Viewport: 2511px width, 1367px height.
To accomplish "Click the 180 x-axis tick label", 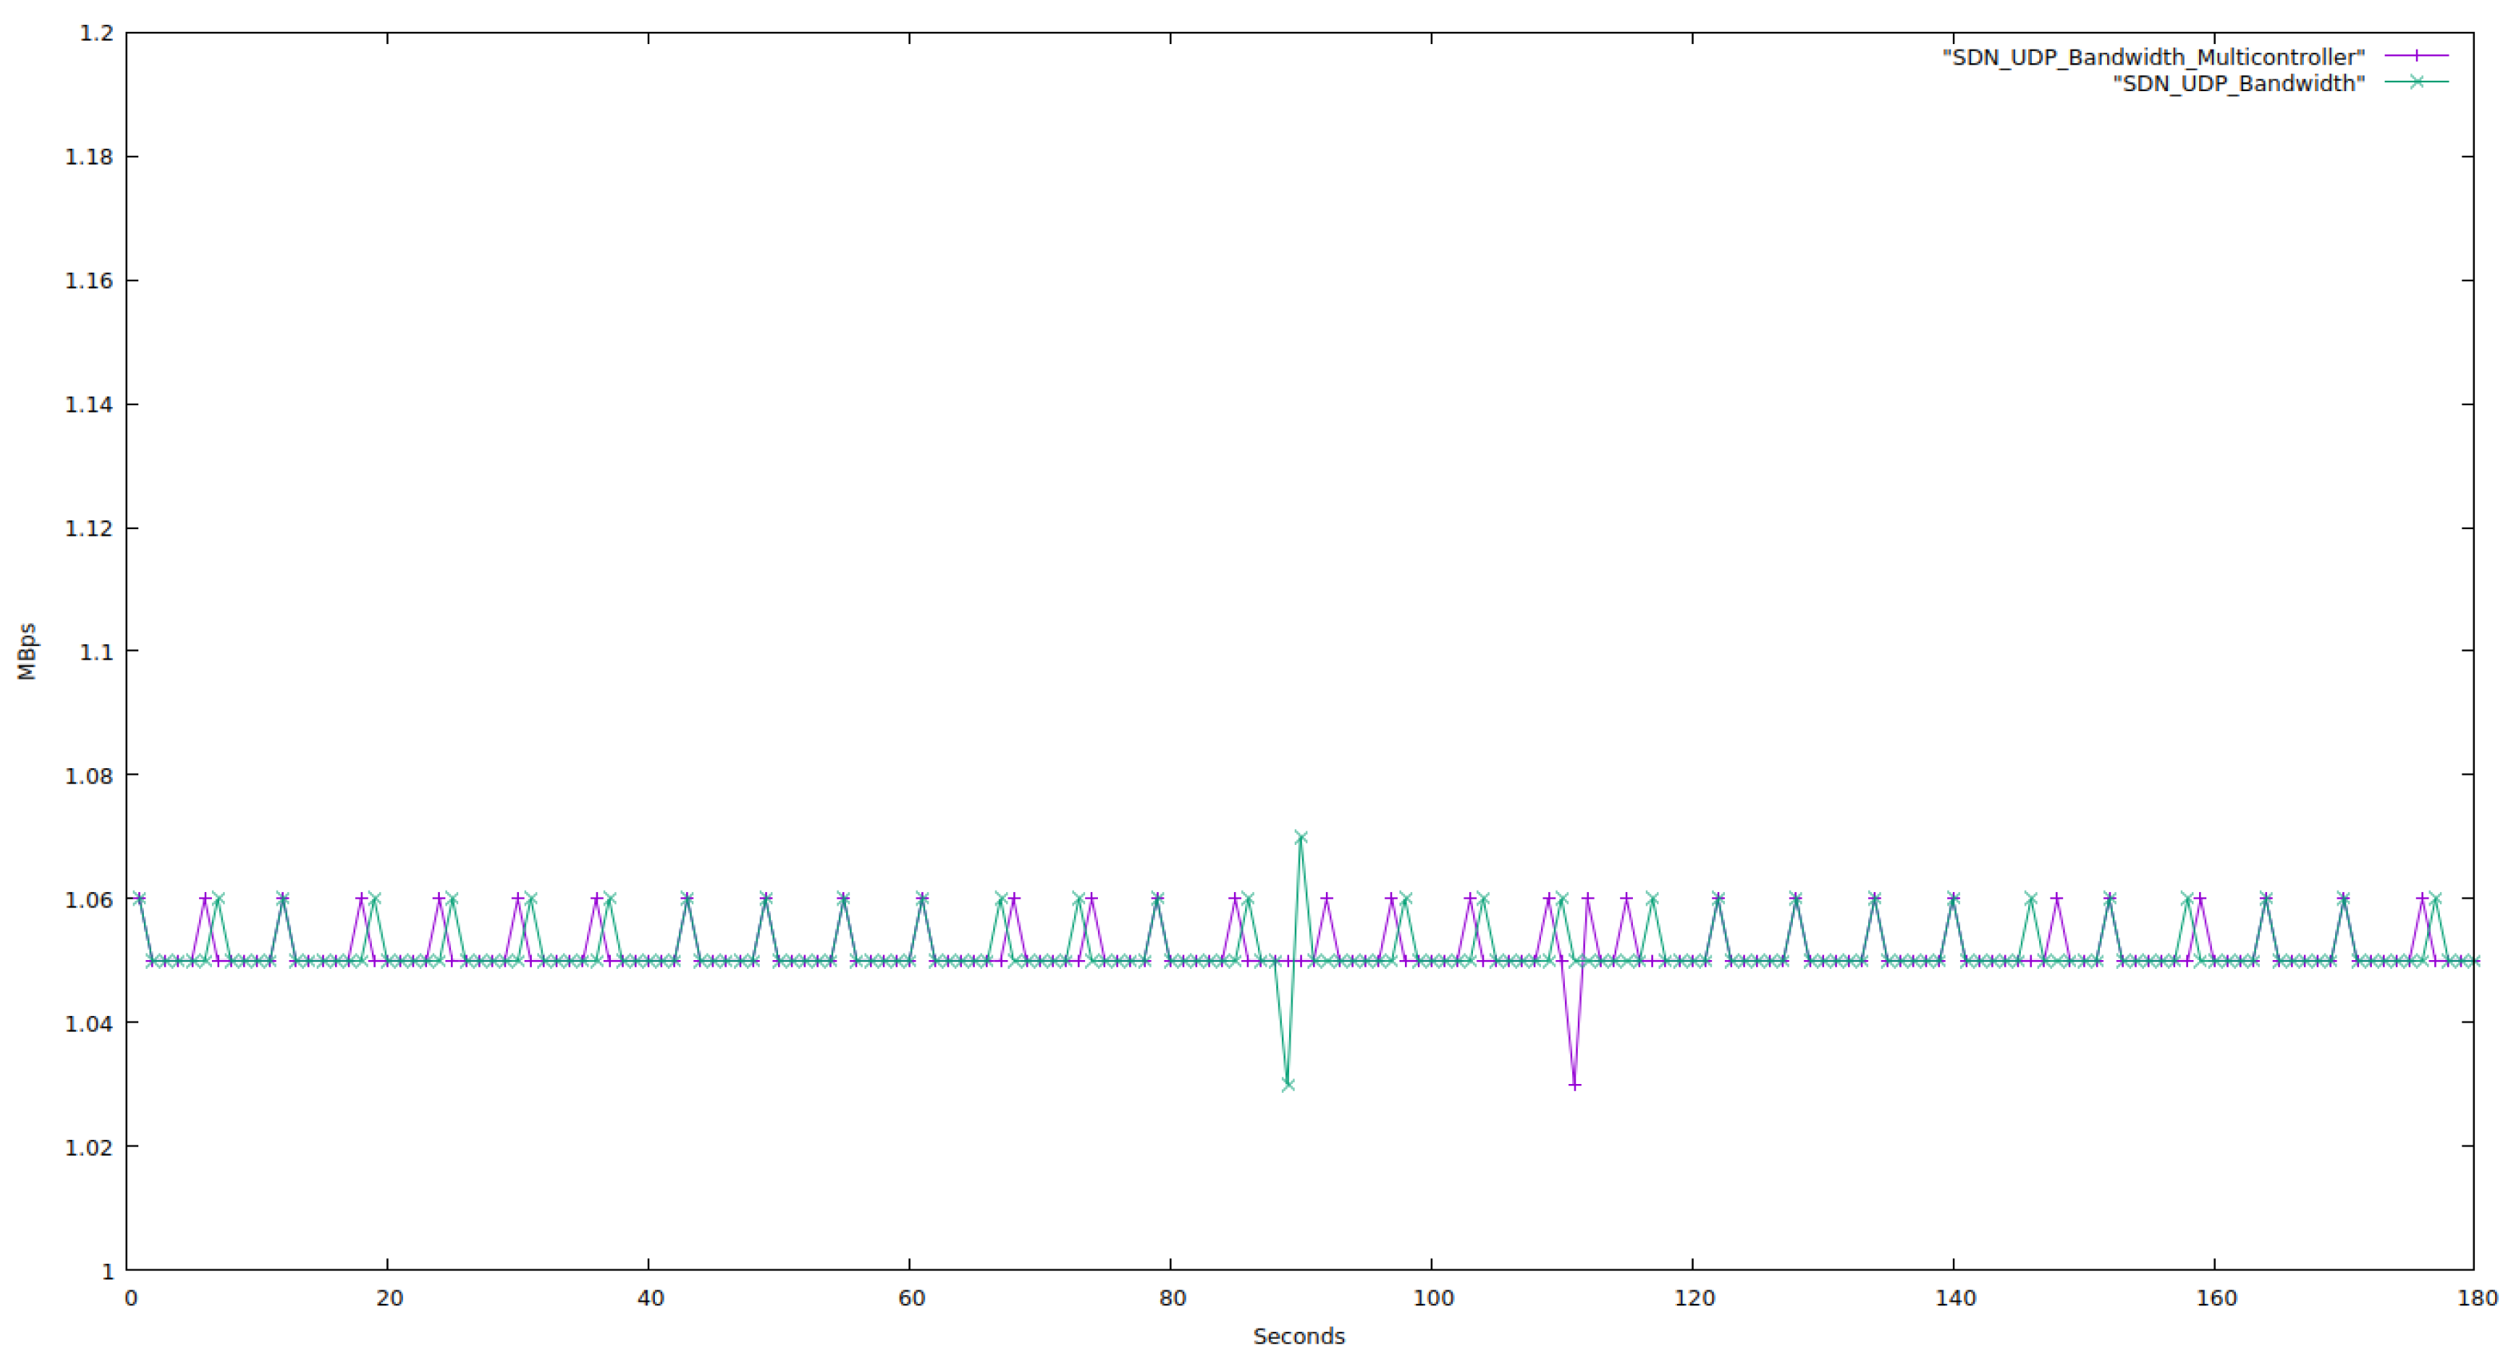I will tap(2477, 1297).
